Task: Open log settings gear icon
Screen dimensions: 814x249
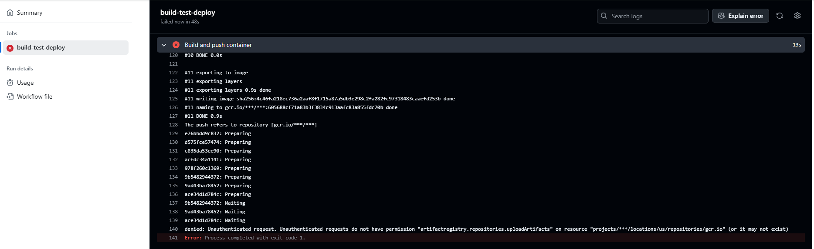Action: point(797,16)
